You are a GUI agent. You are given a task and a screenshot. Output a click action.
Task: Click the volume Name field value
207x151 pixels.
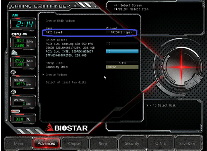click(112, 28)
